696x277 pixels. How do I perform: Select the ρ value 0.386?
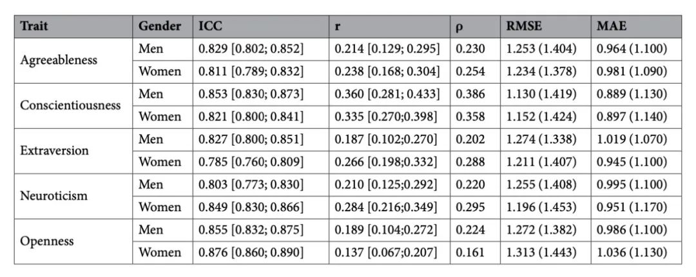point(470,94)
